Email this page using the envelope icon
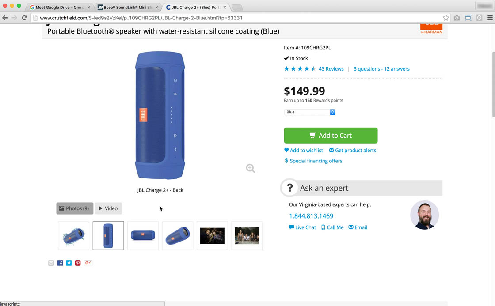Viewport: 495px width, 306px height. [51, 263]
